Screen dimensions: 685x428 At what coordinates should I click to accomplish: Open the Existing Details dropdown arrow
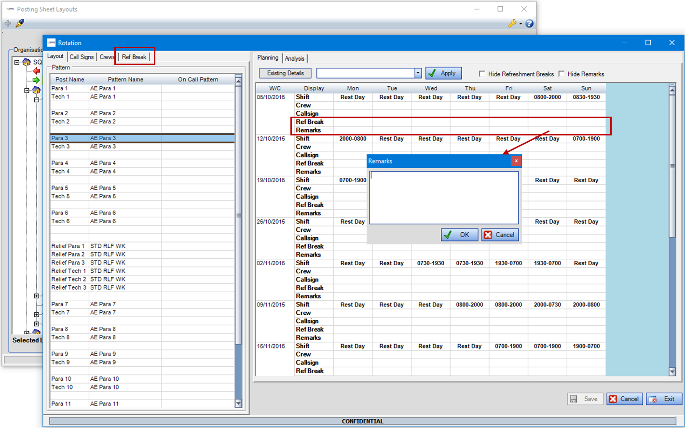coord(418,73)
